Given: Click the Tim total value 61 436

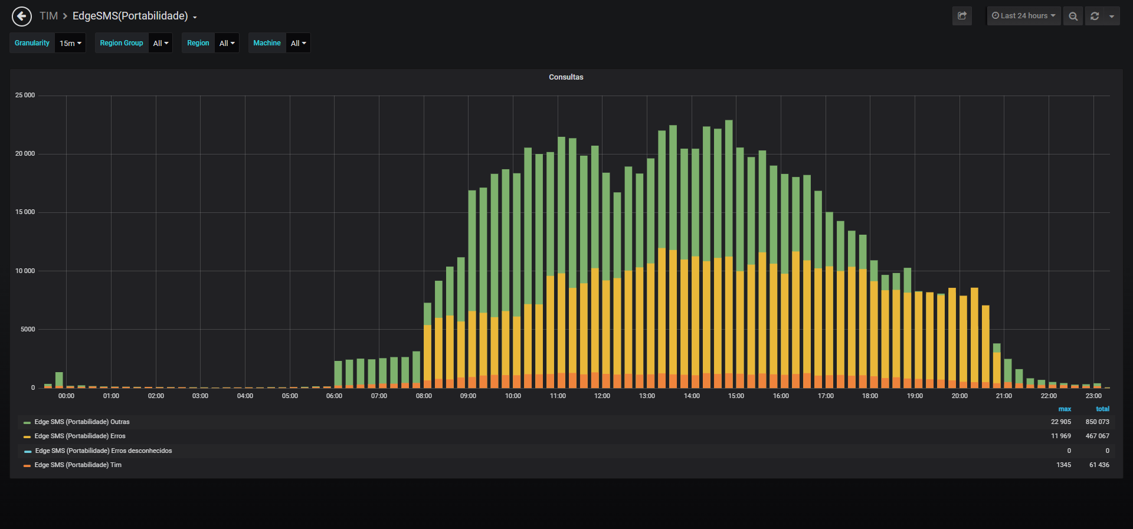Looking at the screenshot, I should (1099, 465).
